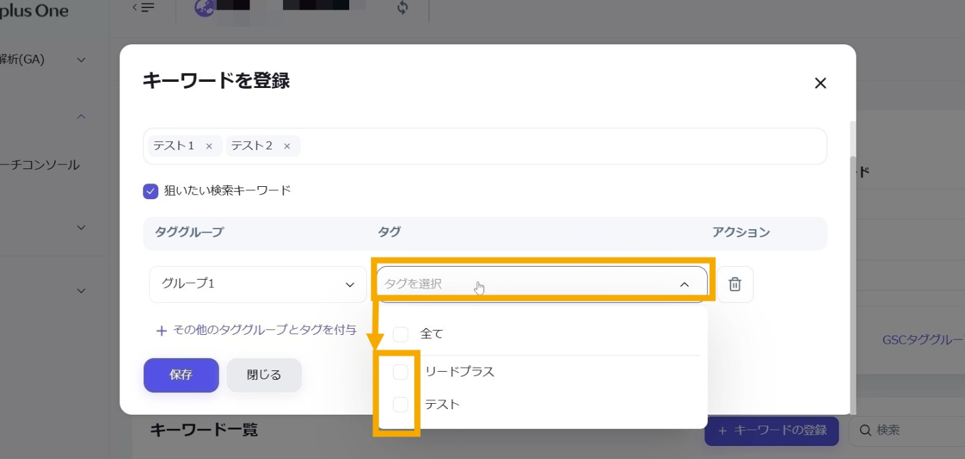Uncheck 狙いたい検索キーワード checkbox
The height and width of the screenshot is (459, 965).
click(x=151, y=191)
